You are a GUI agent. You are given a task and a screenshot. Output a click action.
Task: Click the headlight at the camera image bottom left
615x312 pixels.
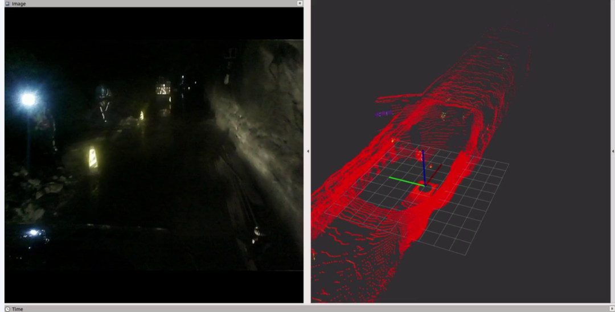click(33, 233)
